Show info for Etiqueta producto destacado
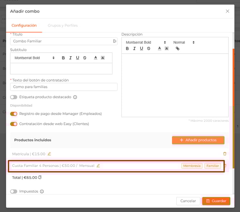 point(75,97)
